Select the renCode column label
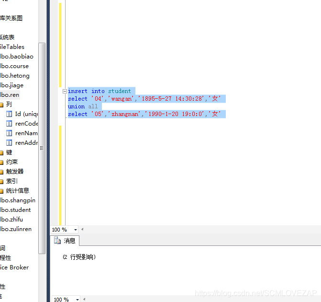Image resolution: width=321 pixels, height=302 pixels. tap(27, 124)
